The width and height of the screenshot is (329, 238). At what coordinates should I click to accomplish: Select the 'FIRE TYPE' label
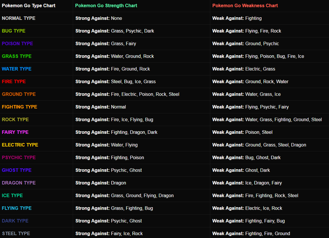coord(14,82)
